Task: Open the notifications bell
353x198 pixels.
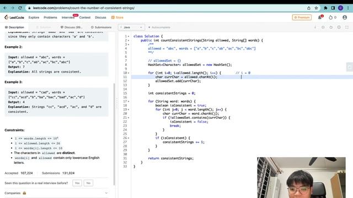Action: (320, 17)
